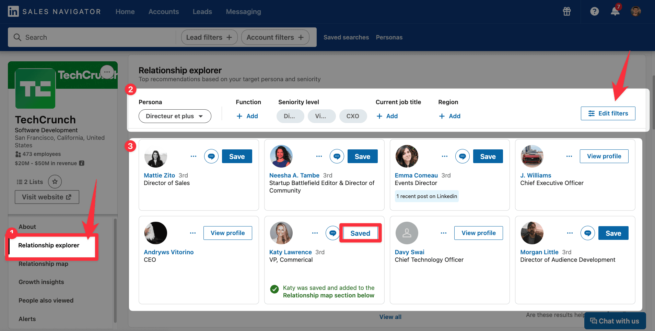Select People also viewed in the sidebar
Screen dimensions: 655x331
coord(46,301)
